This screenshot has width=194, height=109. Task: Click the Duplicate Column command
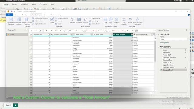(x=39, y=24)
